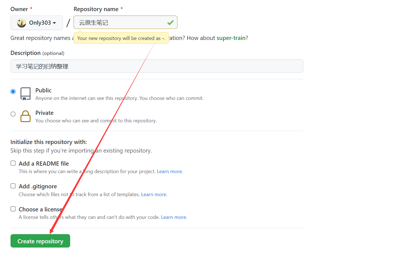Viewport: 399px width, 253px height.
Task: Tick the Choose a license checkbox
Action: click(13, 209)
